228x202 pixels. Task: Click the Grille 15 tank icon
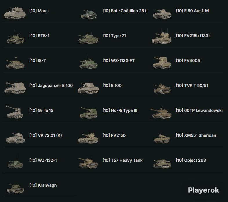pos(15,112)
